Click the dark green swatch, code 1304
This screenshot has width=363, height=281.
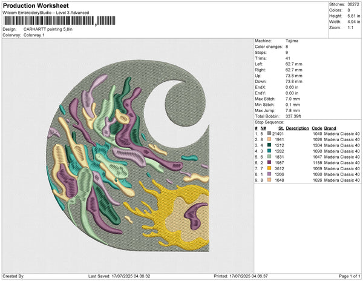tap(268, 145)
